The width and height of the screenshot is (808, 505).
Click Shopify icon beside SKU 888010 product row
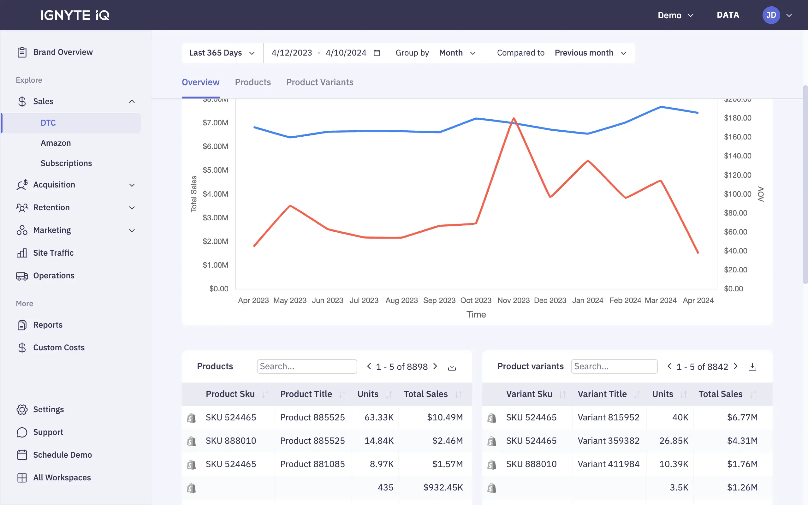click(191, 441)
